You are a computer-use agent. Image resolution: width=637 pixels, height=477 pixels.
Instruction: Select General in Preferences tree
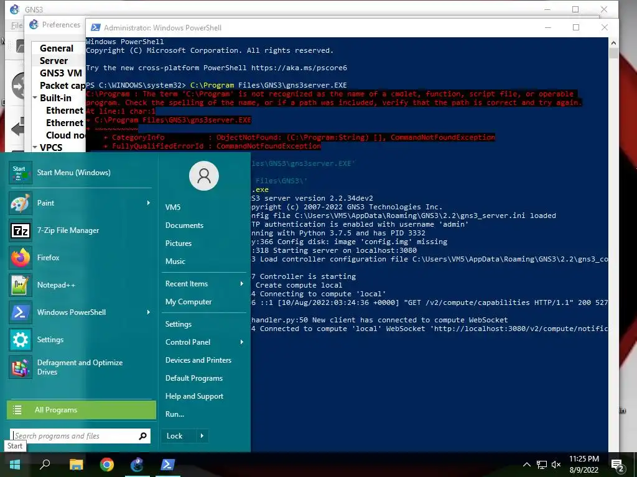pos(57,48)
